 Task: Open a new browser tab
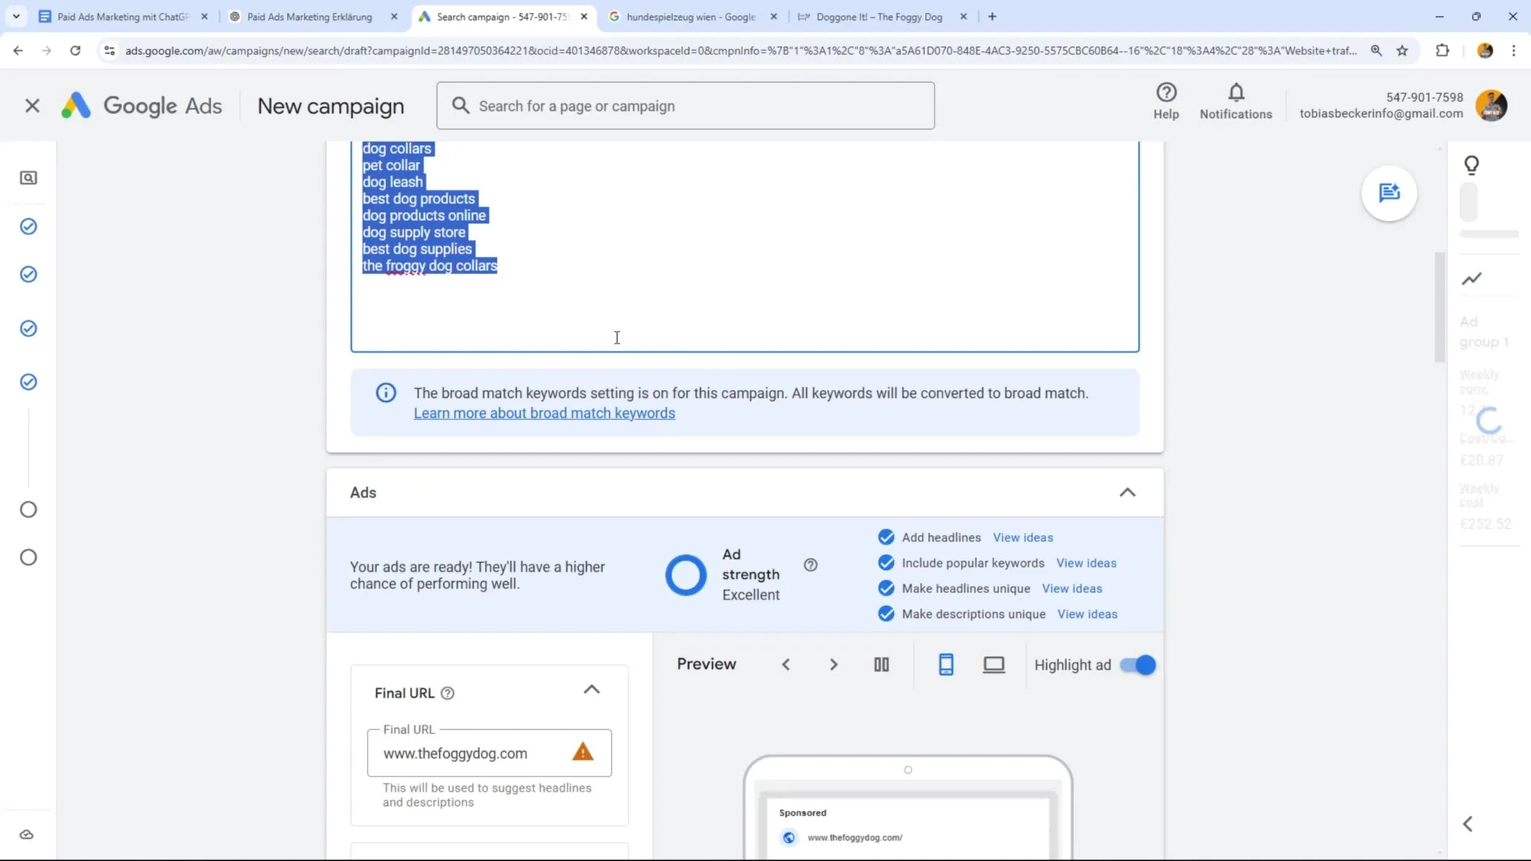coord(992,16)
